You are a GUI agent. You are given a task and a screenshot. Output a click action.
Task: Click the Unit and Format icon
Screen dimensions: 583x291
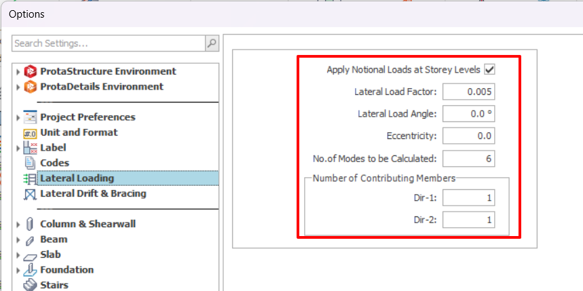pyautogui.click(x=30, y=133)
